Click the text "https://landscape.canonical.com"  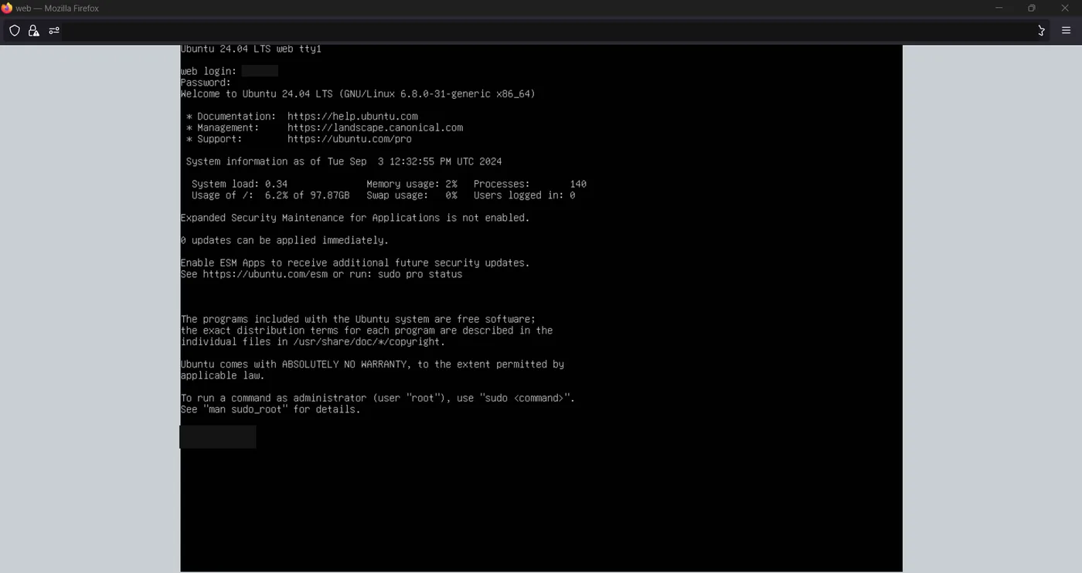[x=375, y=127]
